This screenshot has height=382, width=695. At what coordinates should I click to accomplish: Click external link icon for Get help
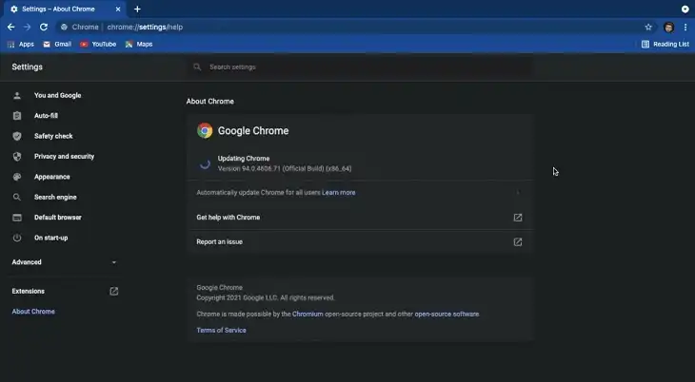(518, 218)
